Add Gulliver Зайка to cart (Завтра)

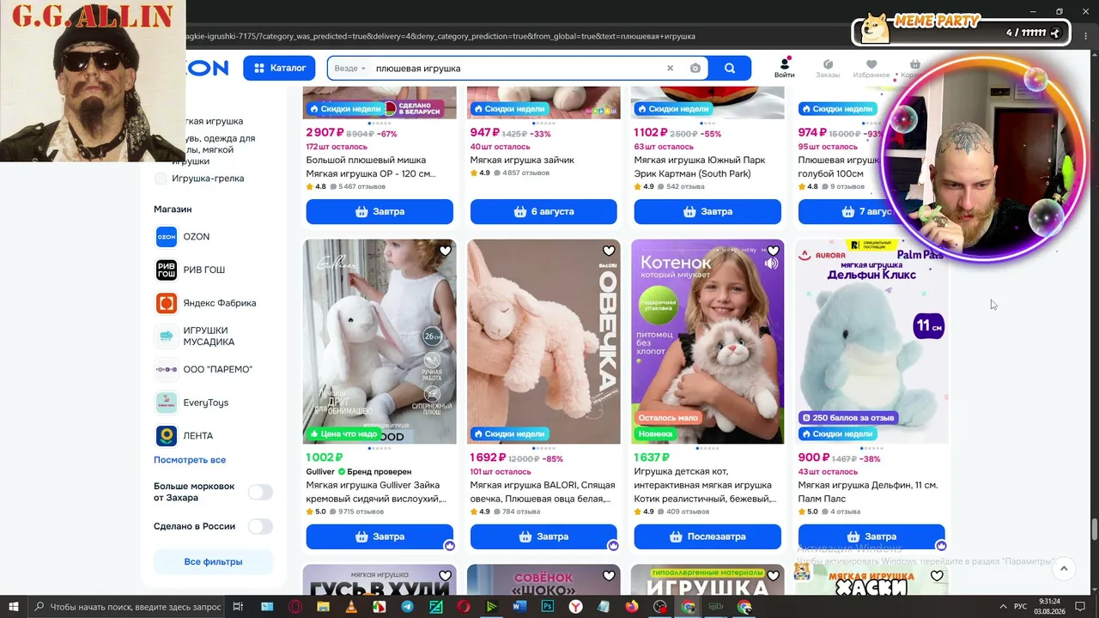coord(379,537)
